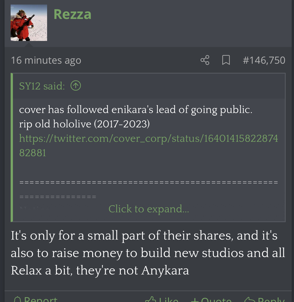Click the Reply text label
Viewport: 294px width, 302px height.
[x=271, y=299]
